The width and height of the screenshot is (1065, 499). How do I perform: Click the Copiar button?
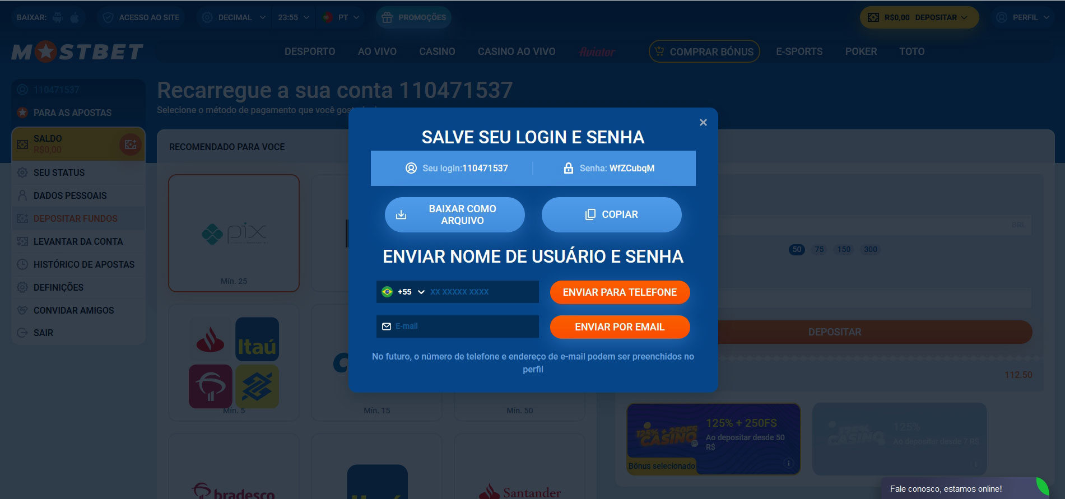click(x=612, y=214)
